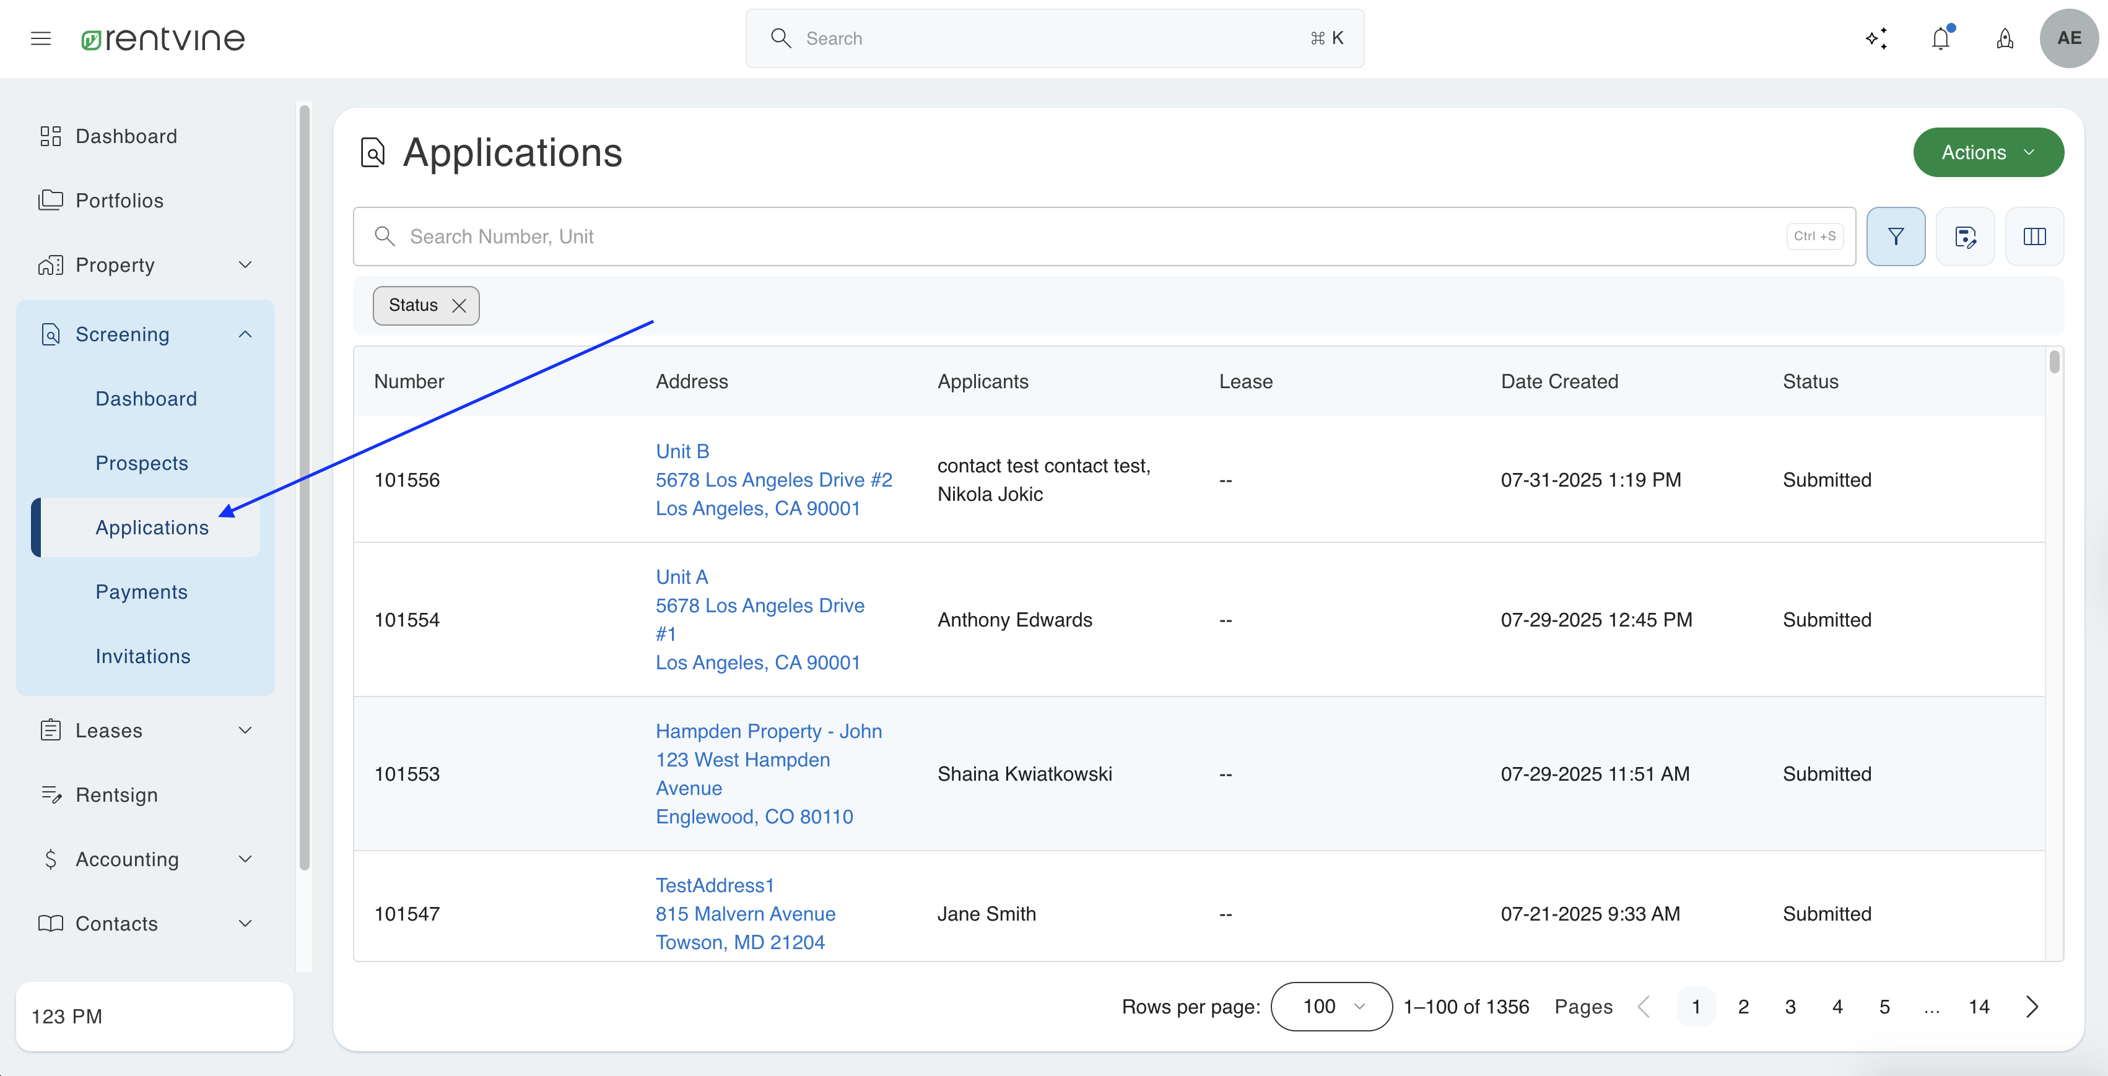This screenshot has height=1076, width=2108.
Task: Open Payments under Screening
Action: (142, 592)
